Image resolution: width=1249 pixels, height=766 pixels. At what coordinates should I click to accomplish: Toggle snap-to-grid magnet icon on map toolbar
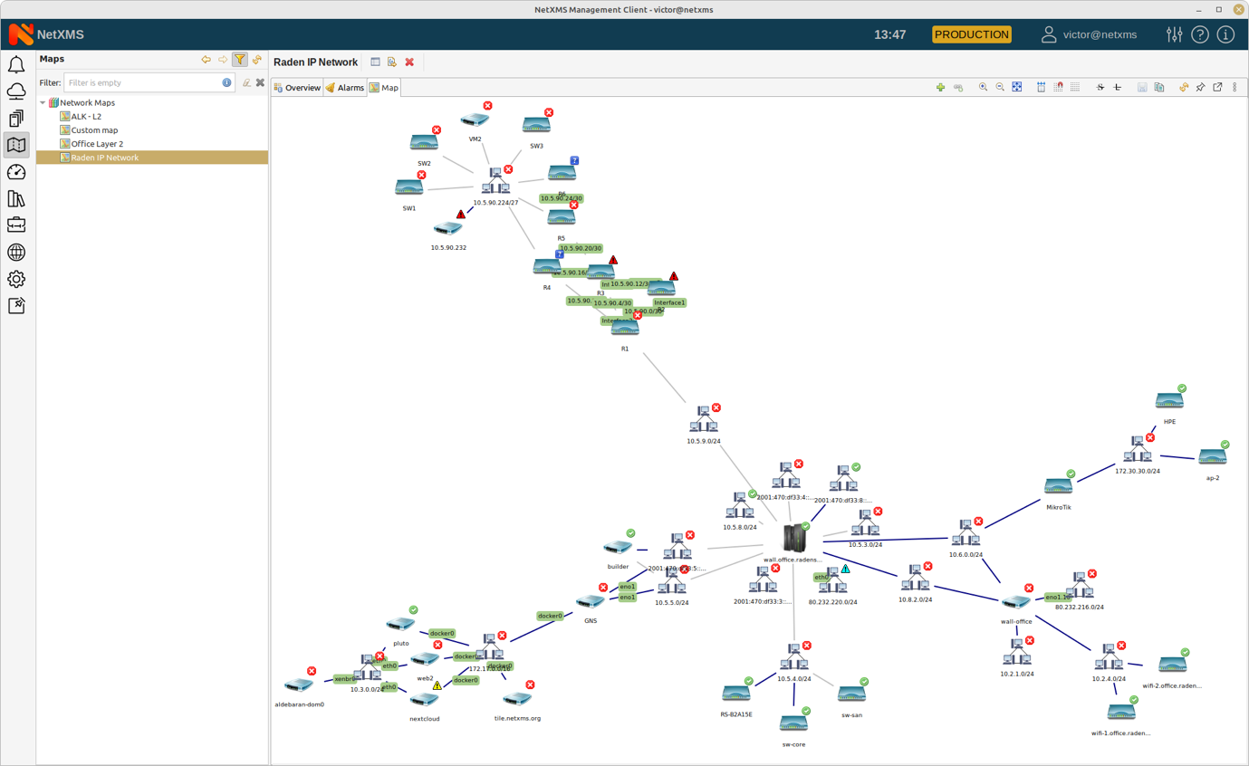[1057, 87]
